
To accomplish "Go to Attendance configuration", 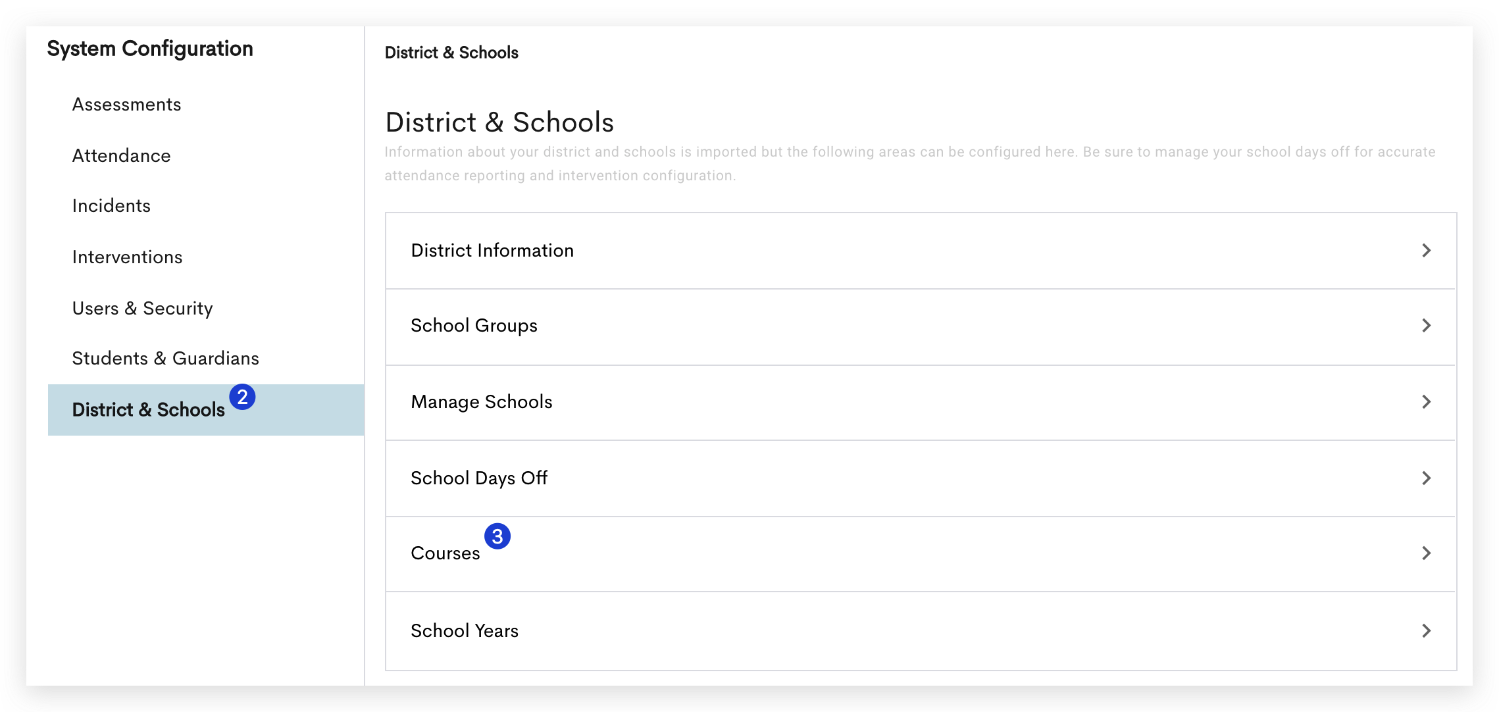I will pos(121,156).
